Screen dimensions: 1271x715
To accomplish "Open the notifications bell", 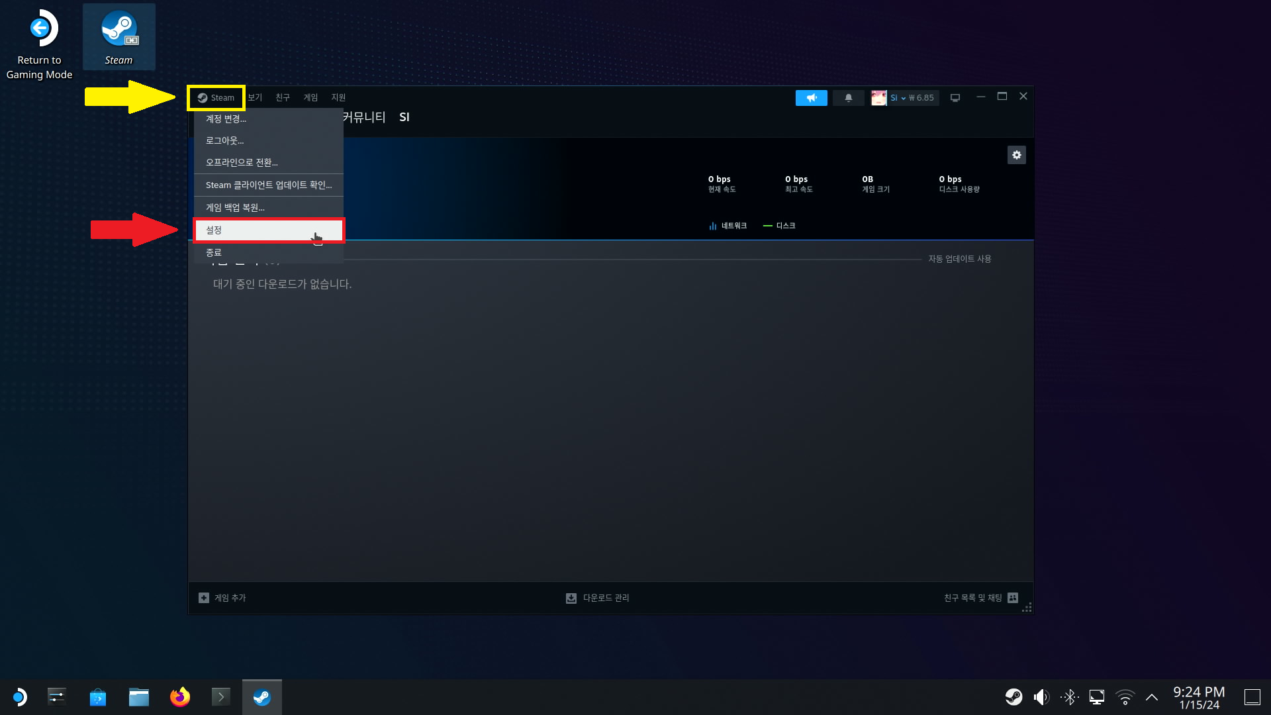I will click(848, 98).
